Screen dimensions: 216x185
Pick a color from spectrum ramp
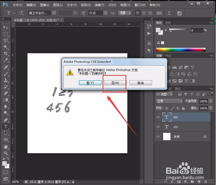pos(181,50)
